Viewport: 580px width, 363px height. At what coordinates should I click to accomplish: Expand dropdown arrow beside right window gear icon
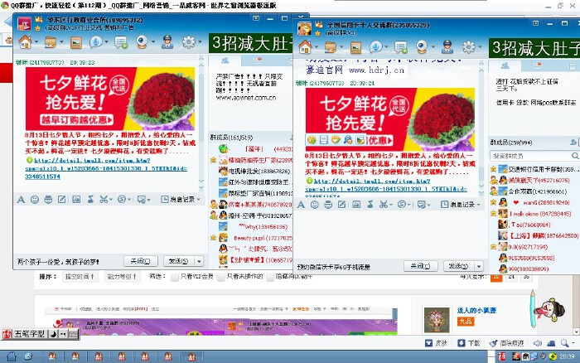click(x=480, y=47)
